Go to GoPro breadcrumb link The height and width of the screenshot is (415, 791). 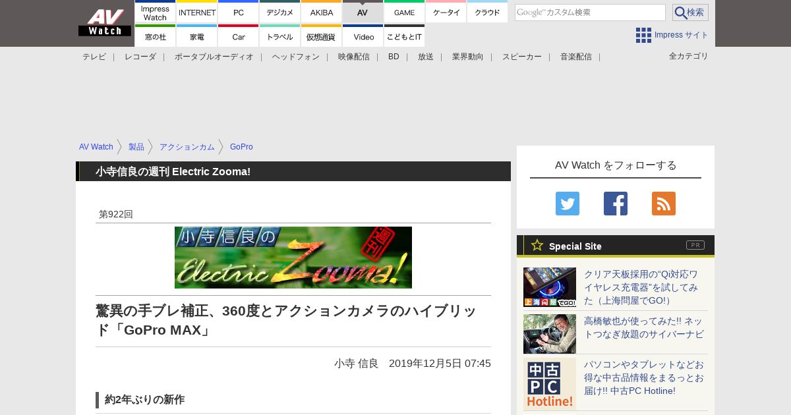(x=241, y=147)
